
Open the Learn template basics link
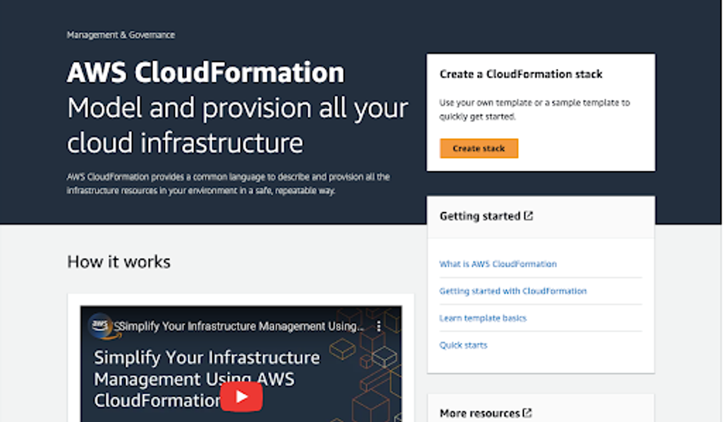[483, 318]
